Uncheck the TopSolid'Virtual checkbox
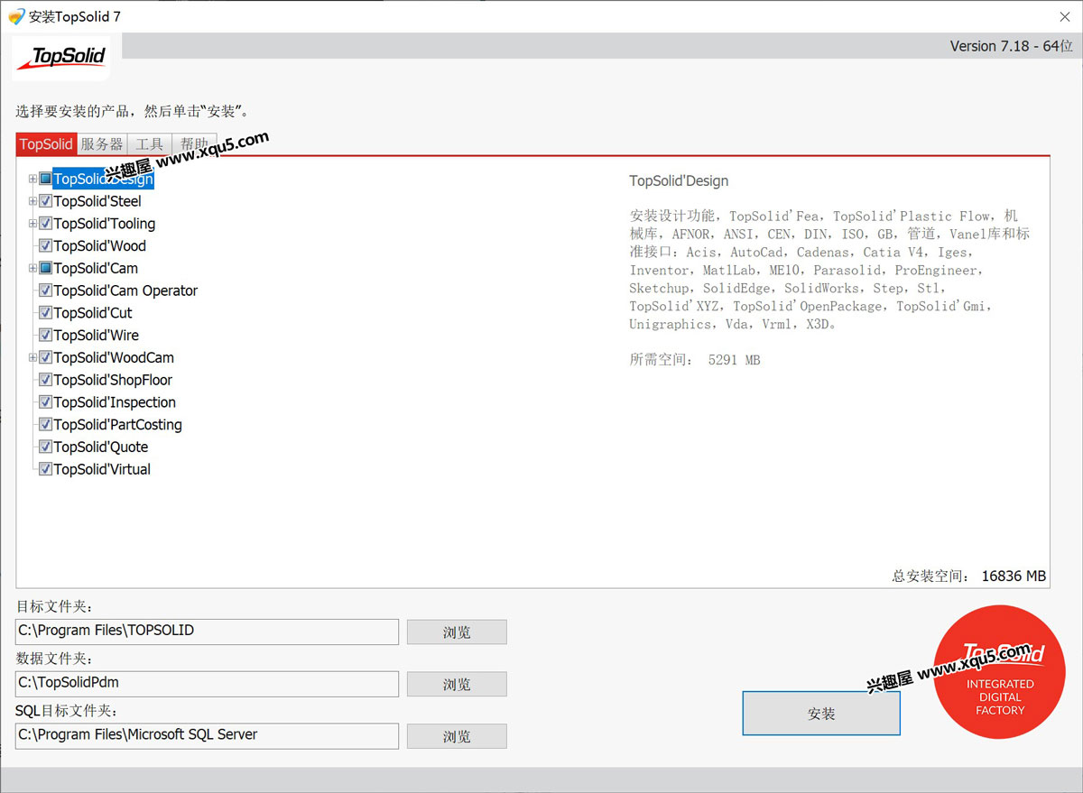1083x793 pixels. (x=45, y=469)
